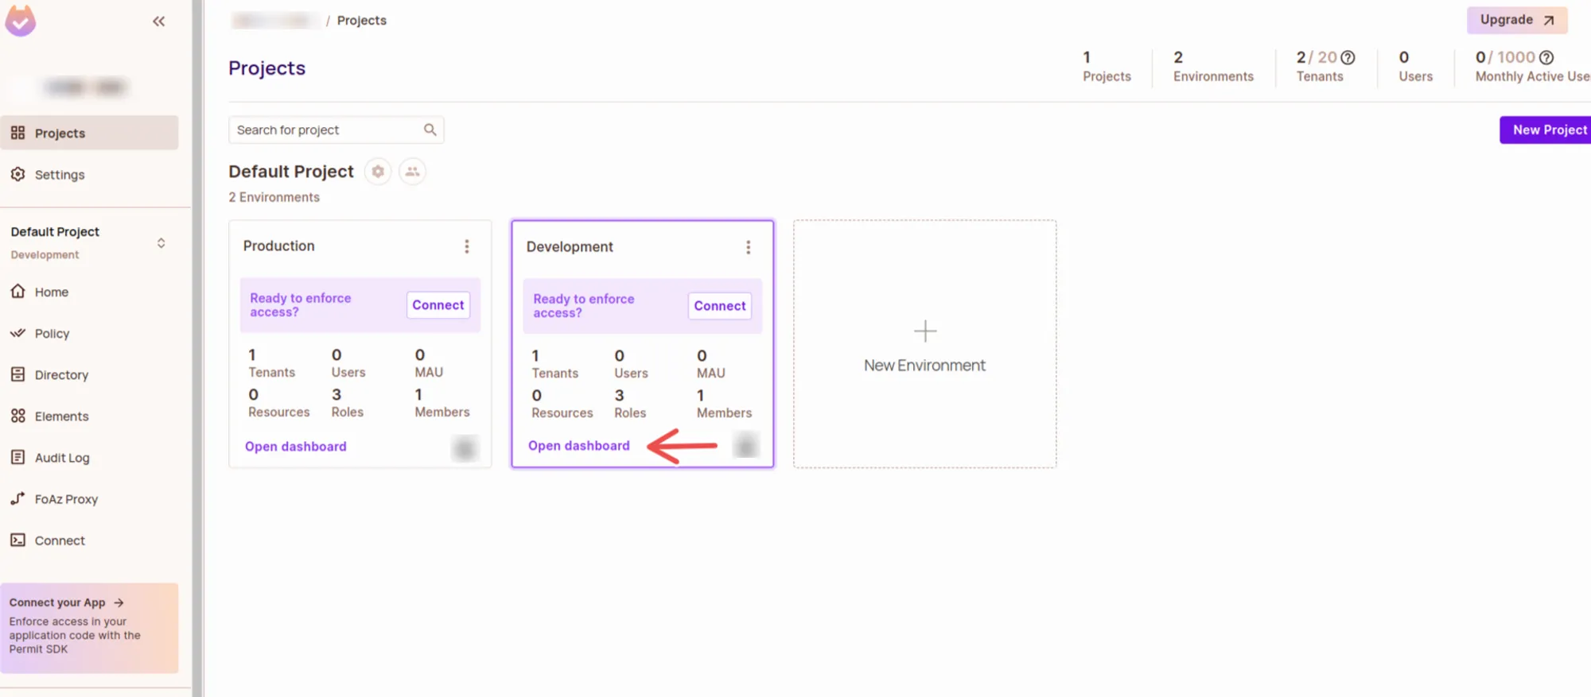
Task: Click the Upgrade button
Action: (x=1516, y=20)
